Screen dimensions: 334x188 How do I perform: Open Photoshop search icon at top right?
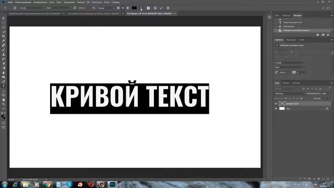324,8
